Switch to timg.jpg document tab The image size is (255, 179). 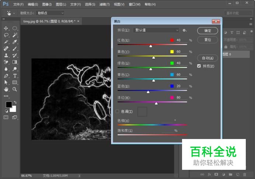(49, 21)
